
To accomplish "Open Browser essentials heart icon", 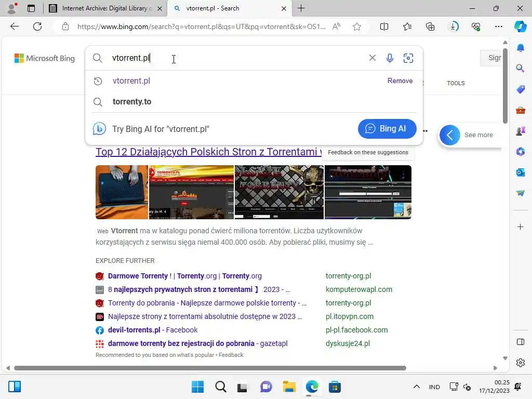I will point(476,26).
